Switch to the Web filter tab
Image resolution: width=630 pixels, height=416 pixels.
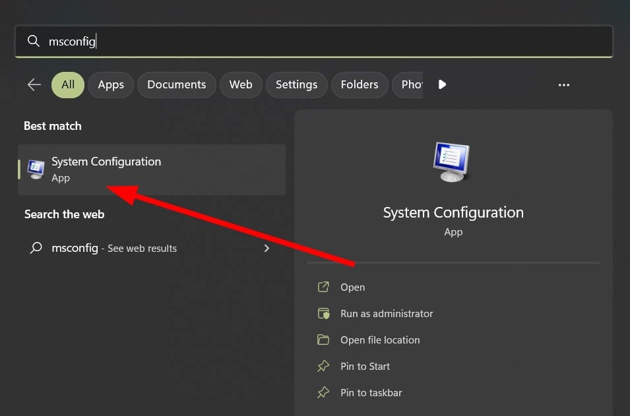(241, 85)
